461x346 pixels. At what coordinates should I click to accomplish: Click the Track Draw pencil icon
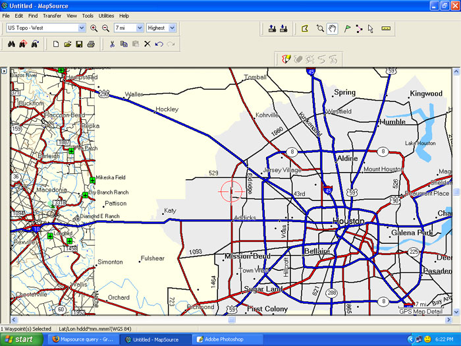point(286,59)
